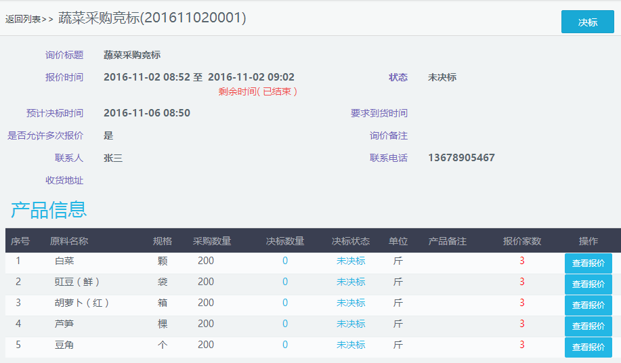Click the contact phone number 13678905467
Screen dimensions: 621x363
pos(461,158)
